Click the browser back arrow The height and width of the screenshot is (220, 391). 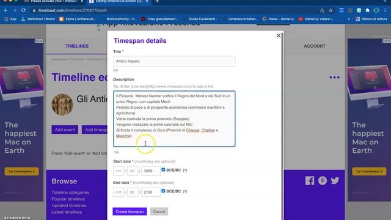(x=6, y=10)
